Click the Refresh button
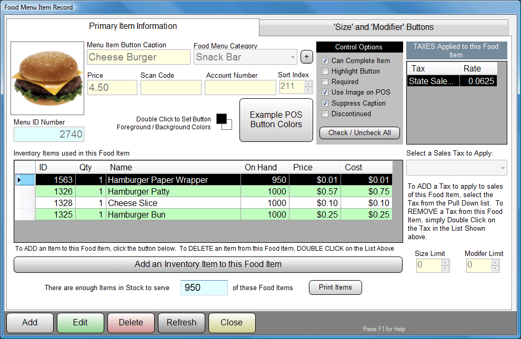This screenshot has height=339, width=521. pyautogui.click(x=181, y=323)
